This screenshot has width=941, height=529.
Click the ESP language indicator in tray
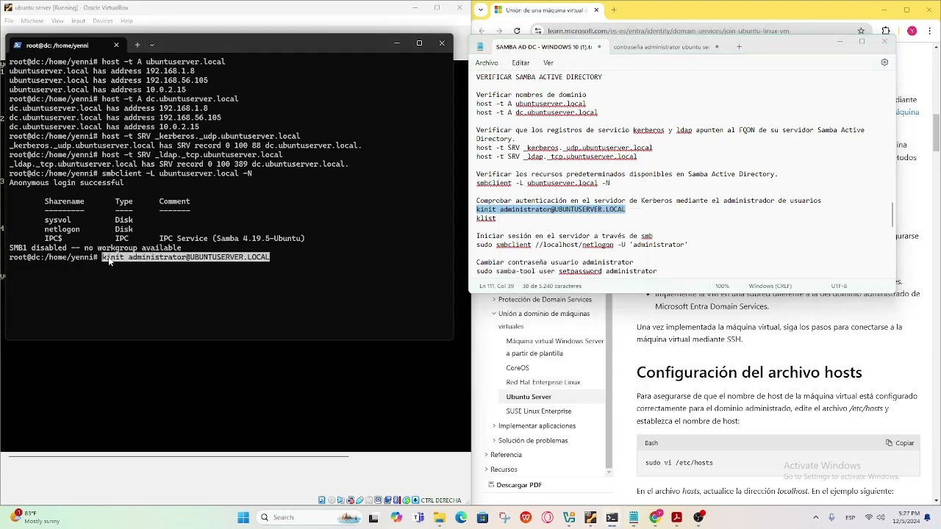coord(850,517)
